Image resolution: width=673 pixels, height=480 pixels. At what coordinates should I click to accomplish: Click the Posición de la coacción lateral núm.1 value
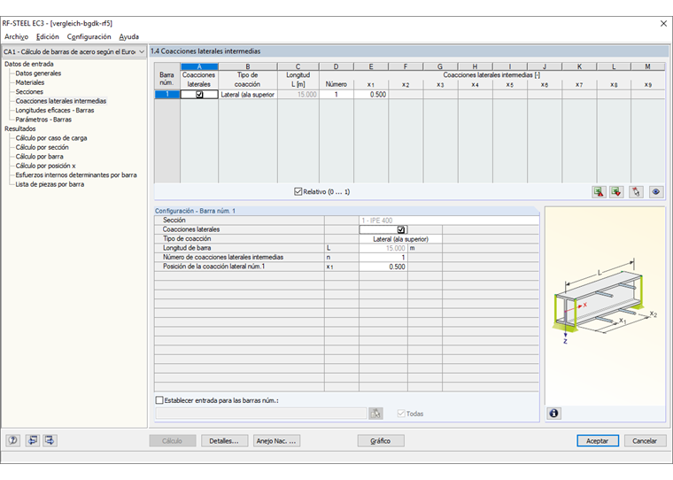[383, 267]
